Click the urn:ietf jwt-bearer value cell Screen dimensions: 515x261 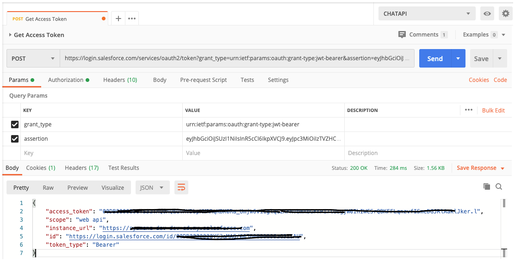coord(263,124)
